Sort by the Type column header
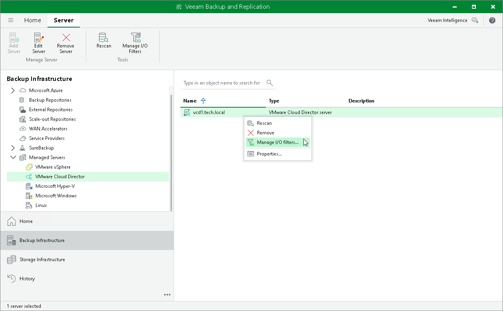This screenshot has height=311, width=503. coord(274,101)
